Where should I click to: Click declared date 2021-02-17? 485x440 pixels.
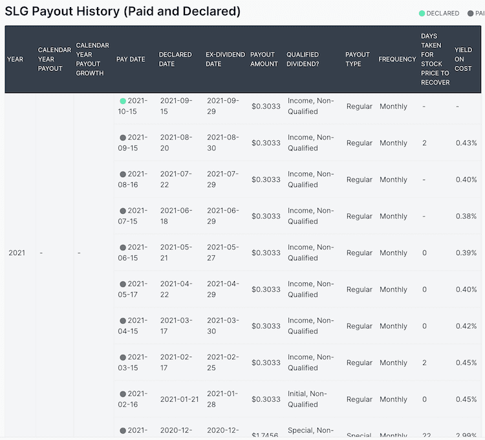click(176, 362)
